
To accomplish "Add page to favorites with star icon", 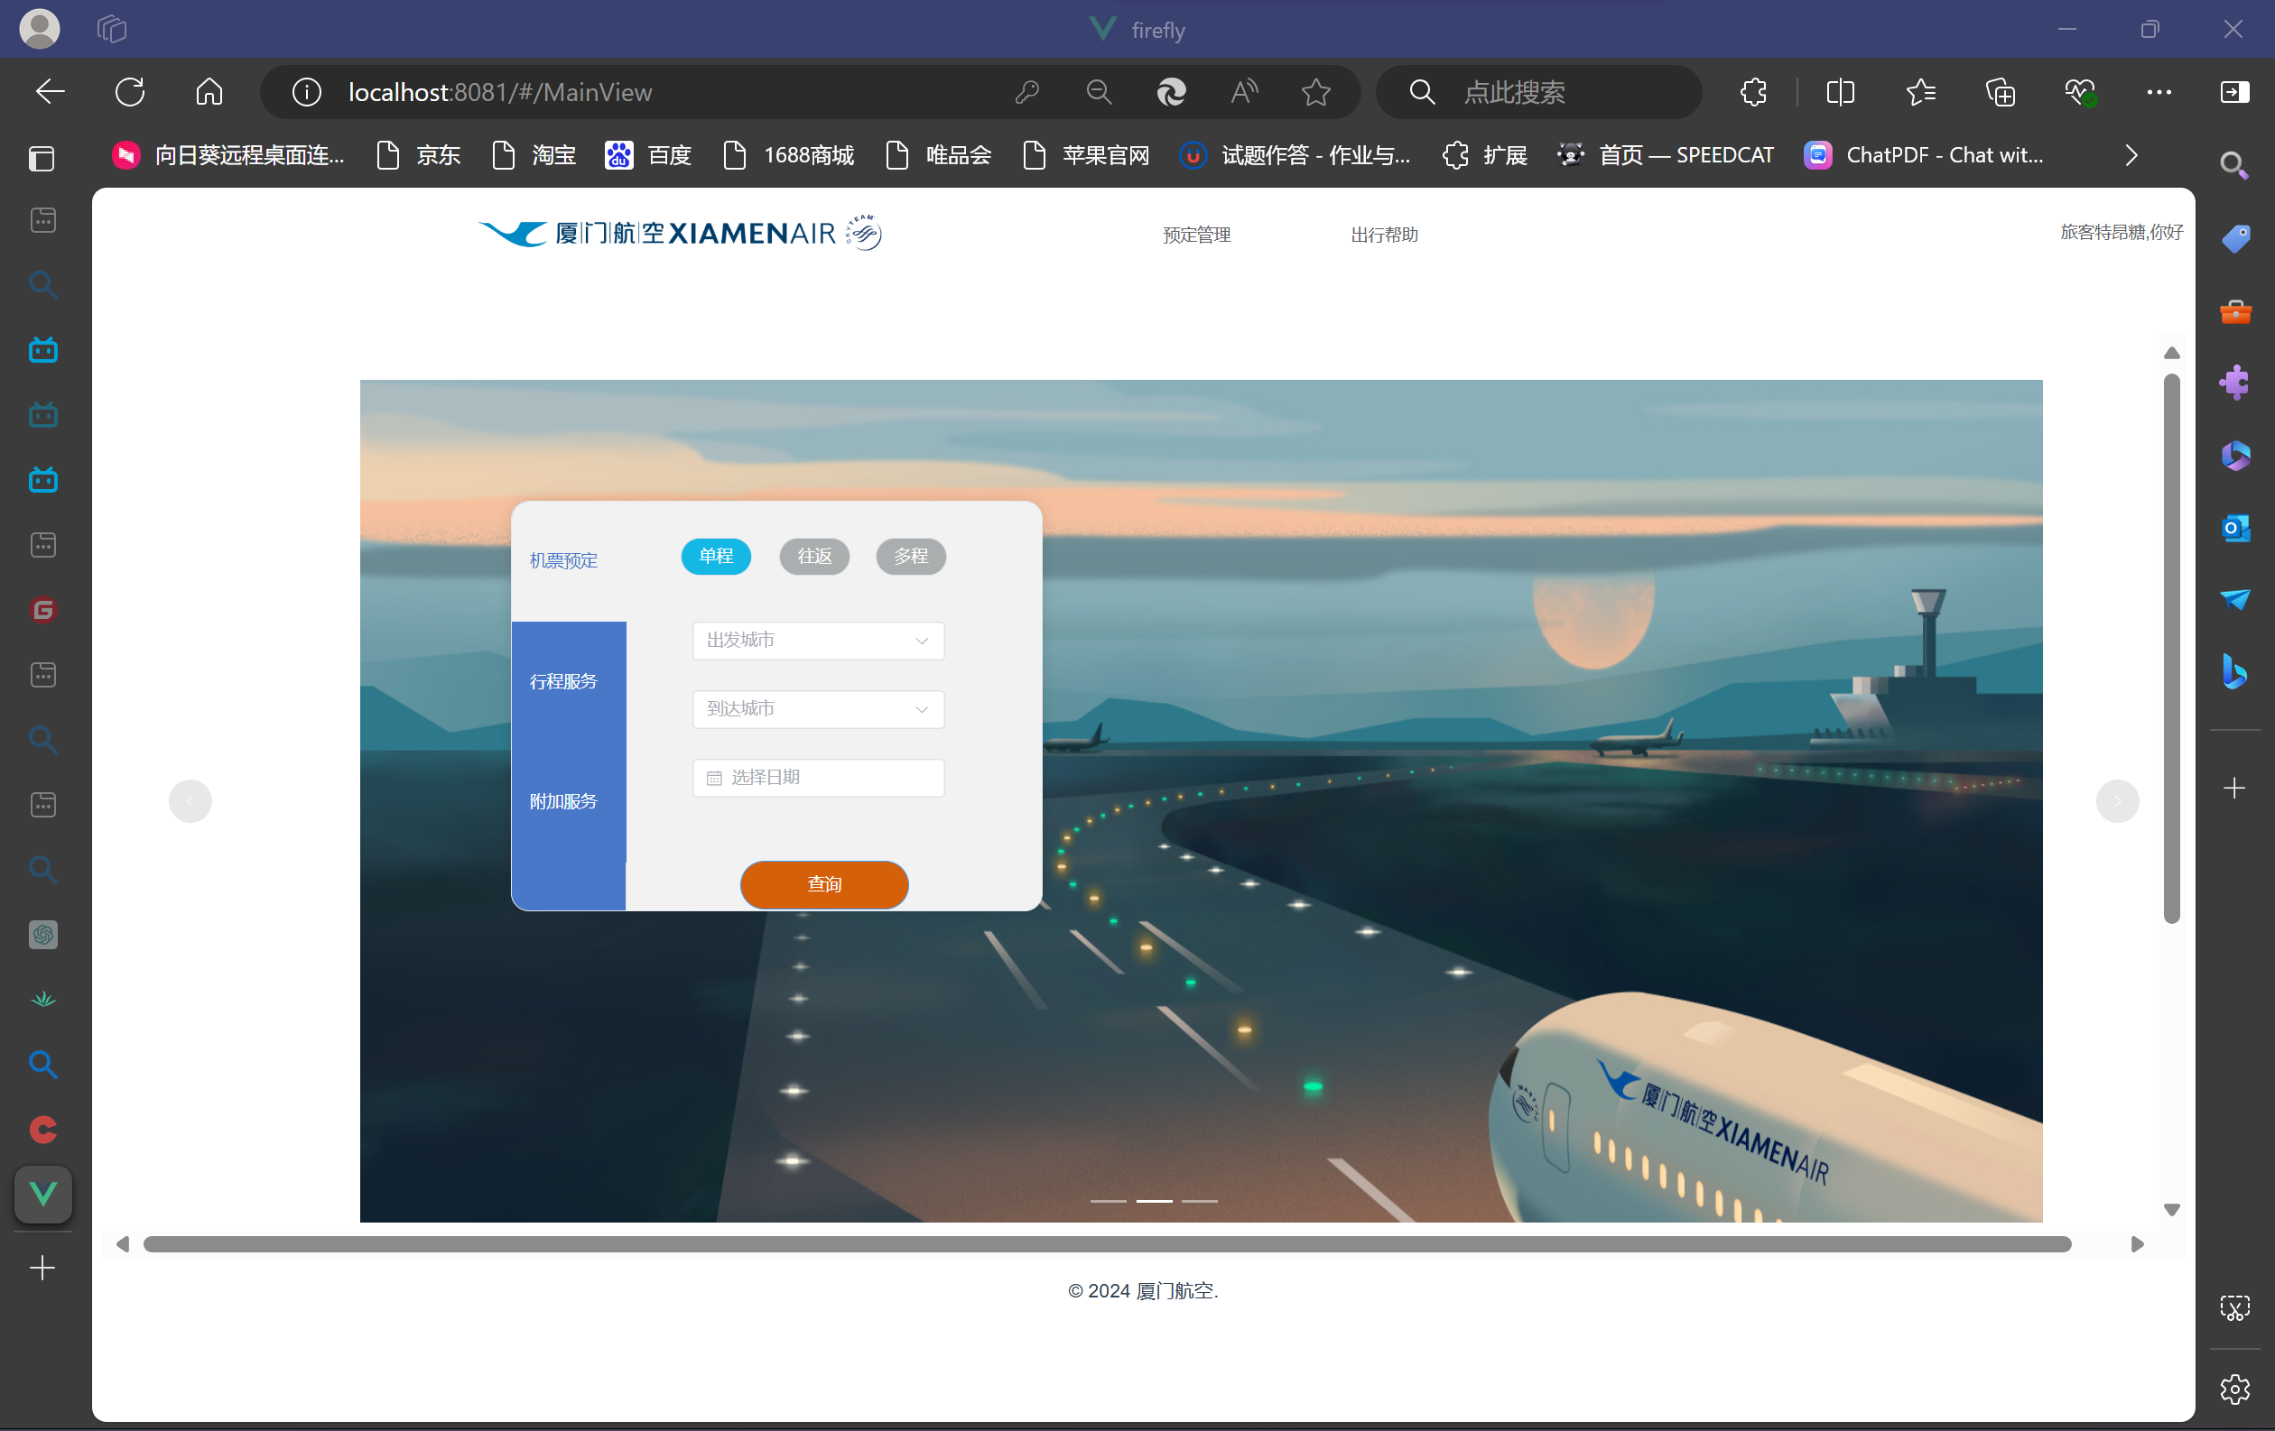I will click(x=1316, y=91).
